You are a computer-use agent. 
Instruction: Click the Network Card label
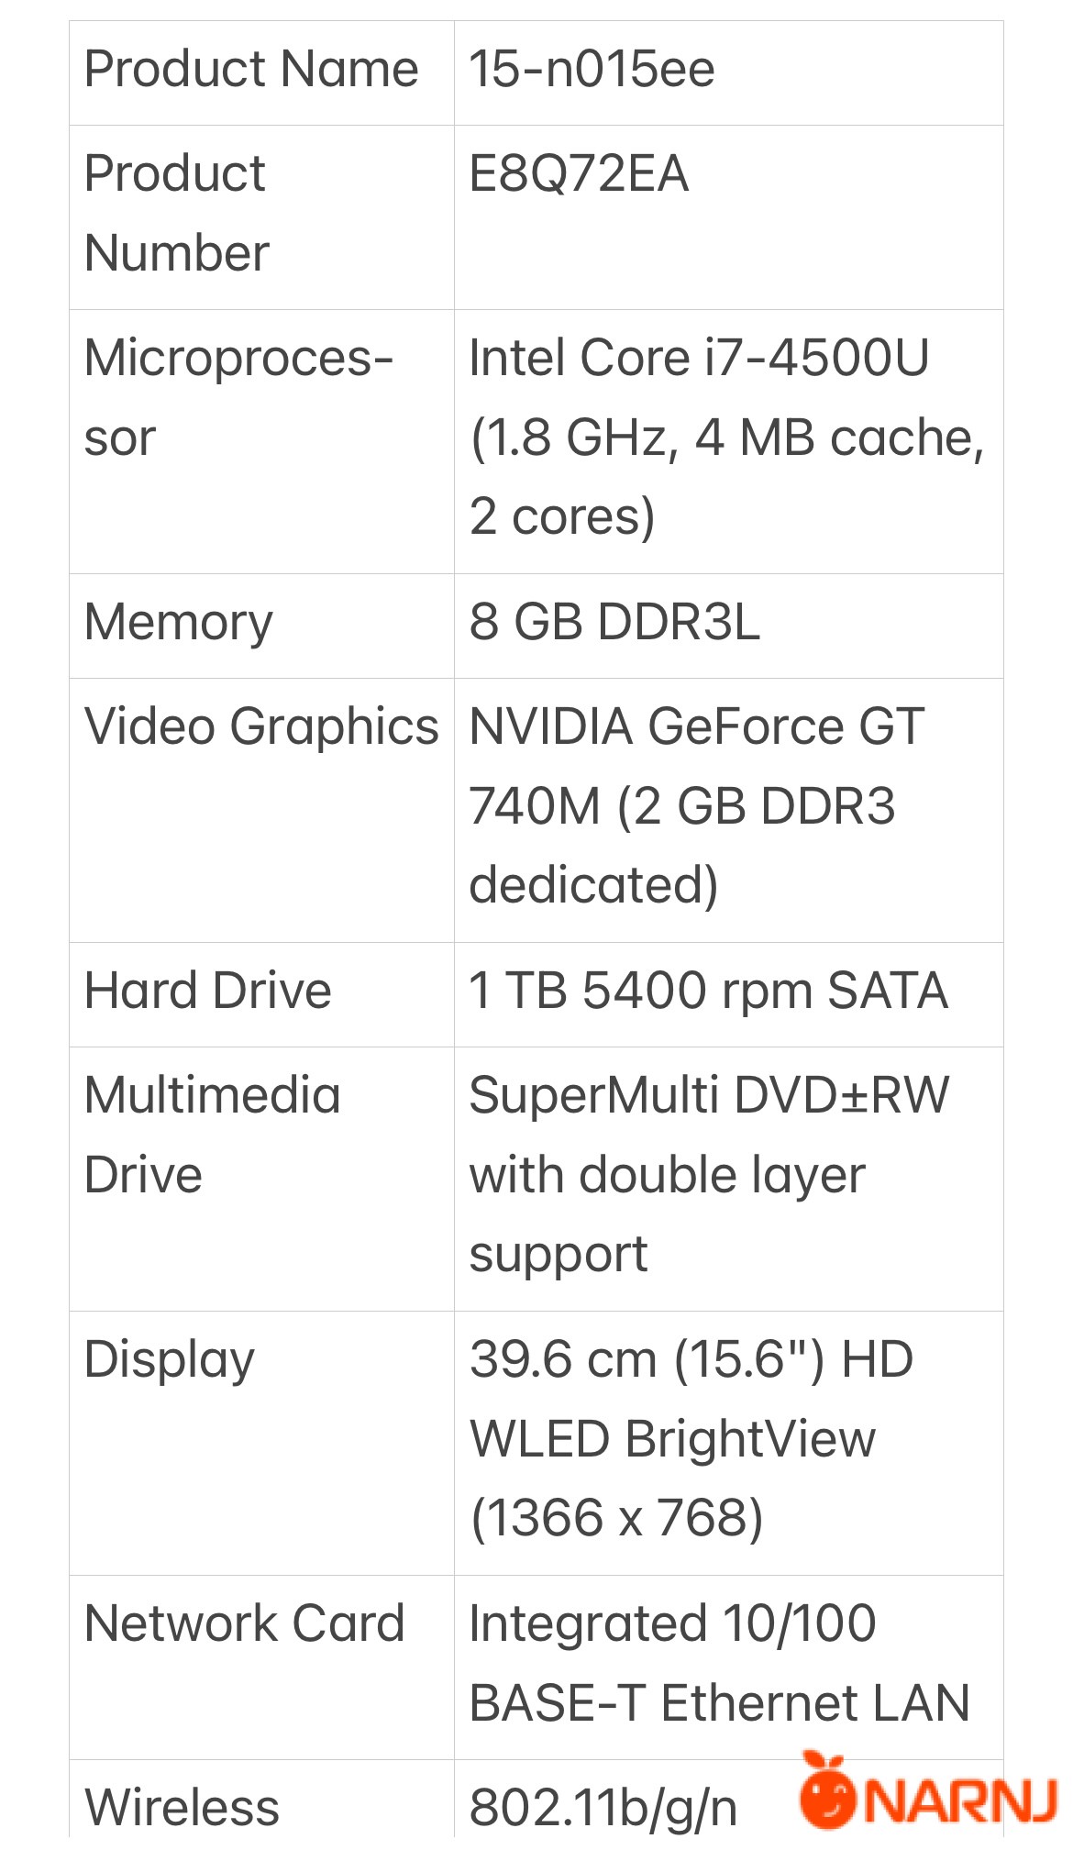pyautogui.click(x=244, y=1624)
